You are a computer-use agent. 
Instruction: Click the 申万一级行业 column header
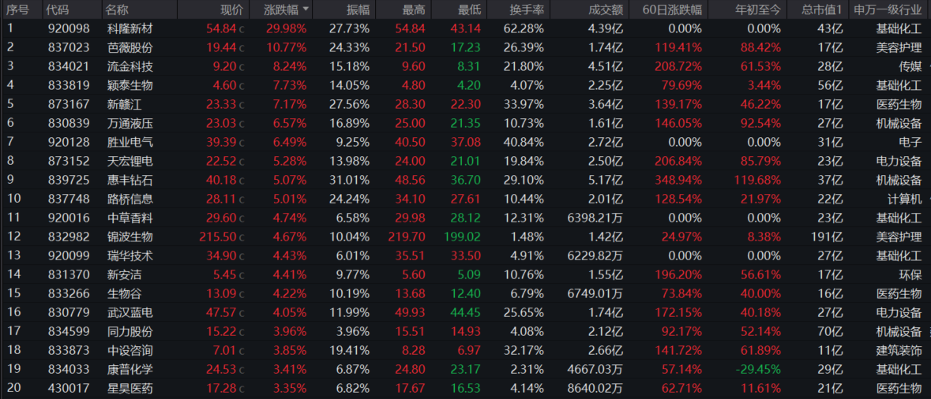click(x=888, y=9)
